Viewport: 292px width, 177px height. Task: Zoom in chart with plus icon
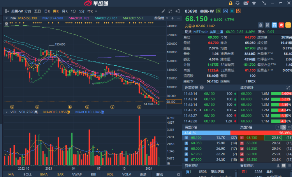point(172,18)
